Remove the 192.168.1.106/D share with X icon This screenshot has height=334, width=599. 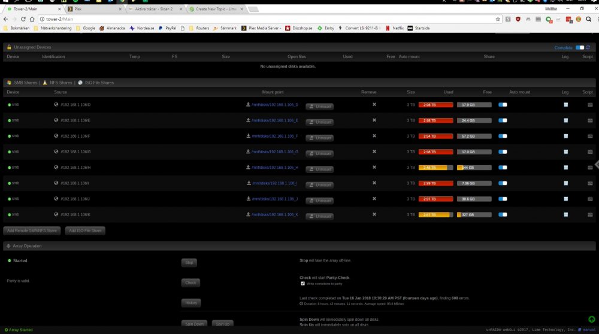tap(374, 104)
